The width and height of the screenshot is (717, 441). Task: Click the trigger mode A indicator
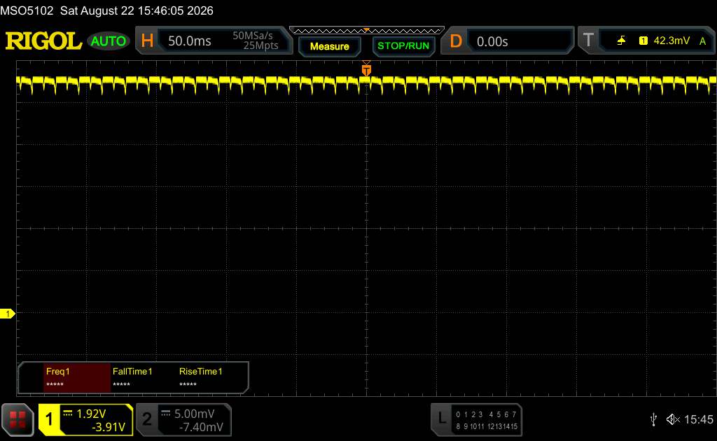coord(702,41)
